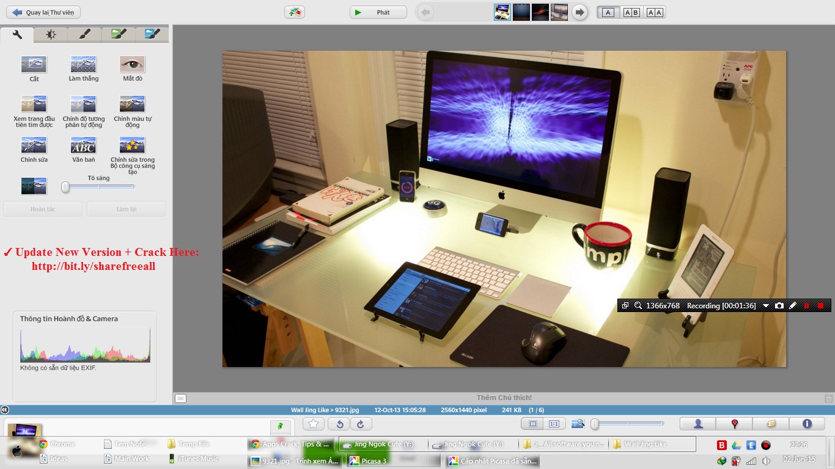
Task: Toggle the caption visibility icon
Action: 180,398
